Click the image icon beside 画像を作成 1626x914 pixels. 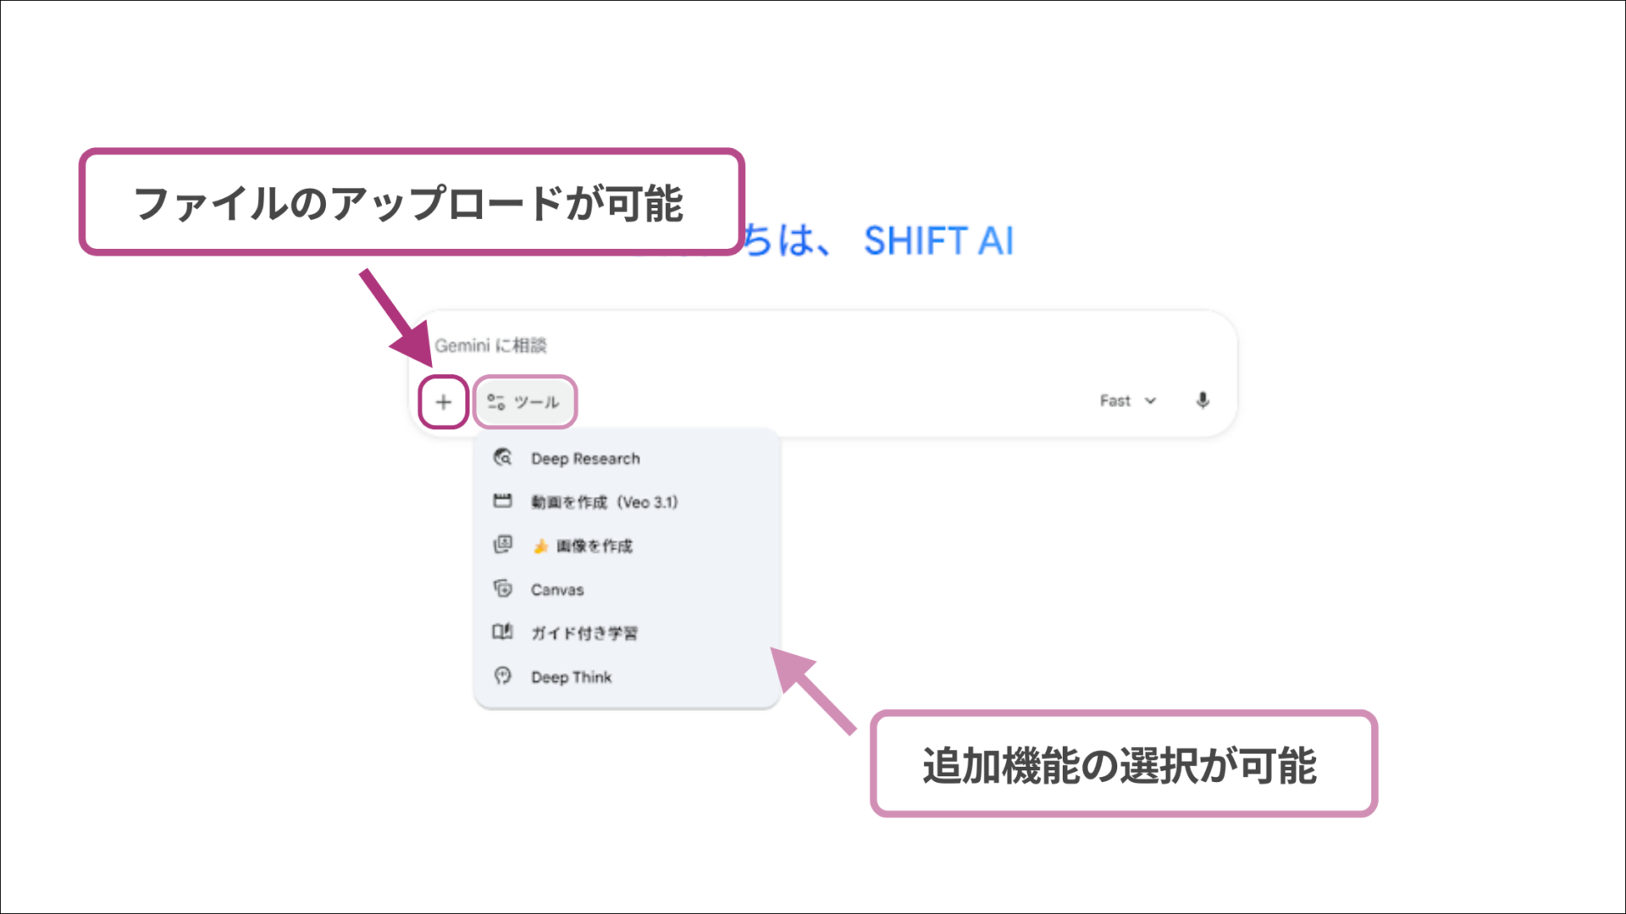click(x=502, y=545)
